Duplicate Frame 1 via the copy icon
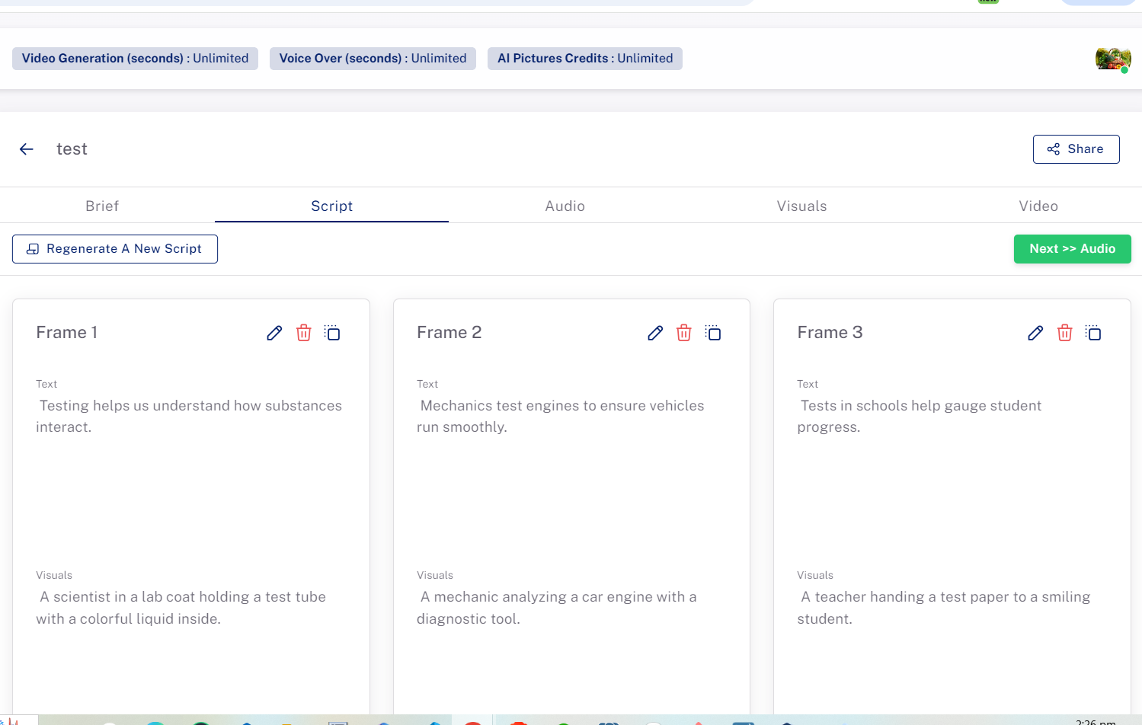 (x=332, y=333)
